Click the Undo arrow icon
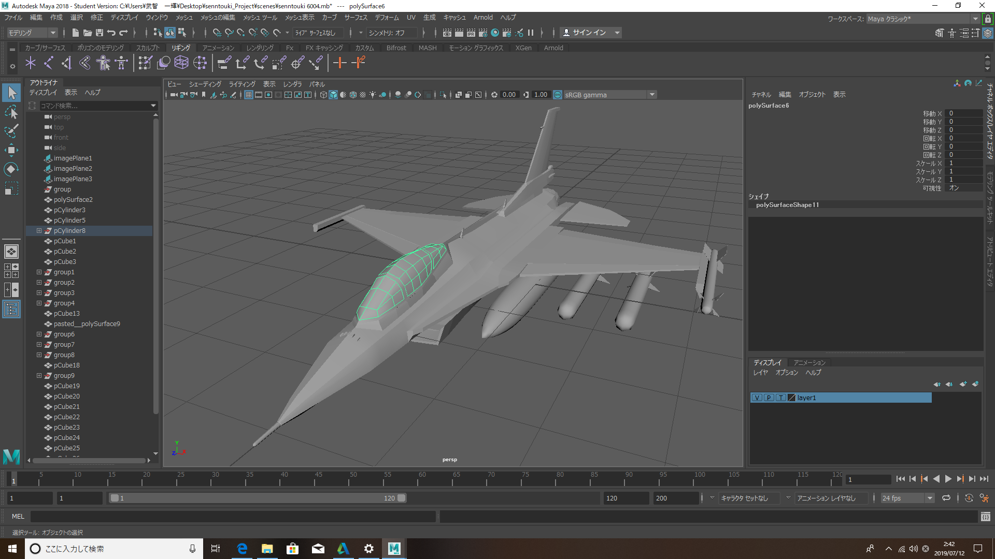This screenshot has height=559, width=995. [111, 33]
